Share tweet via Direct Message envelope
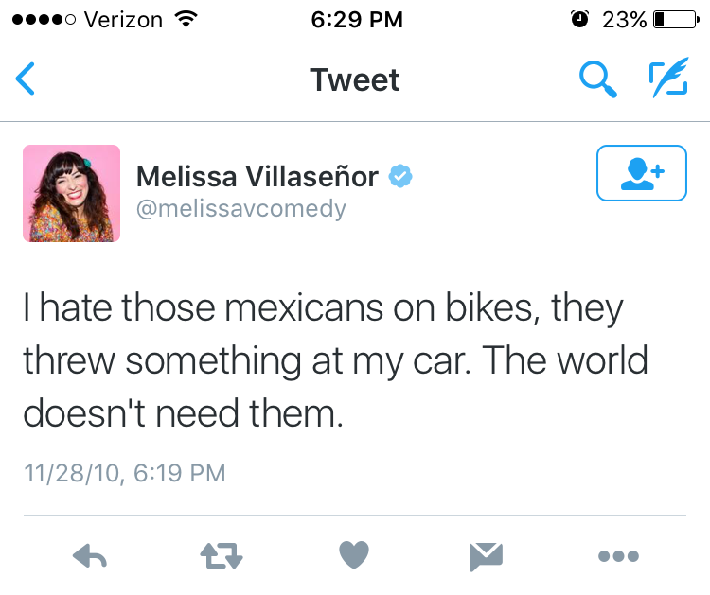Image resolution: width=710 pixels, height=595 pixels. [487, 556]
